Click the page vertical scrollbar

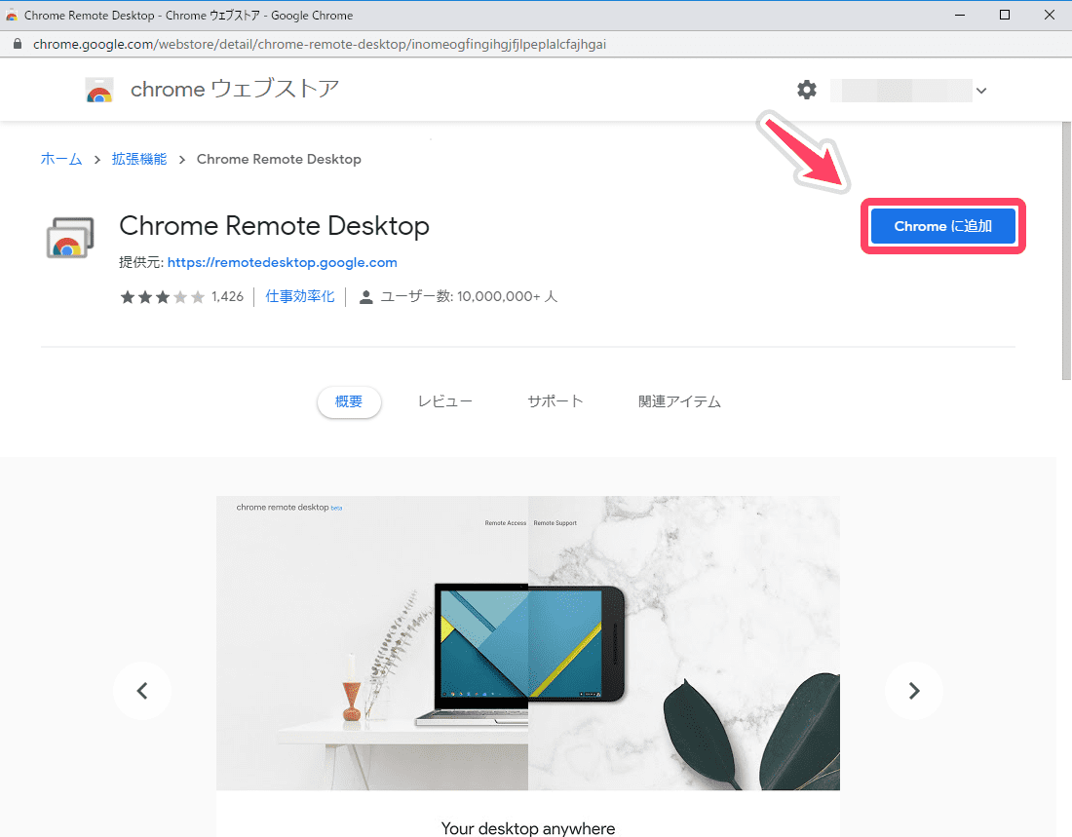pos(1066,250)
